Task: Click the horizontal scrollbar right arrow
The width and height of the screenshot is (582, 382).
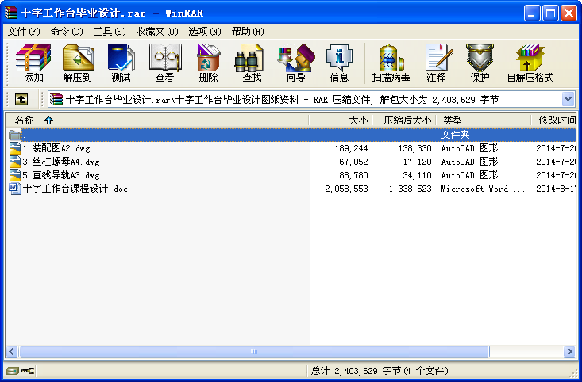Action: click(569, 351)
